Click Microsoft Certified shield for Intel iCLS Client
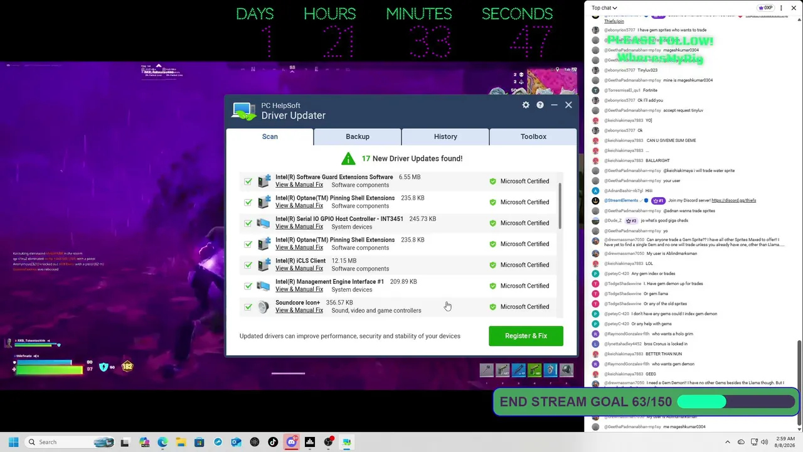 coord(492,265)
